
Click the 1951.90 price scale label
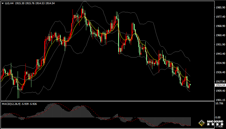[220, 45]
